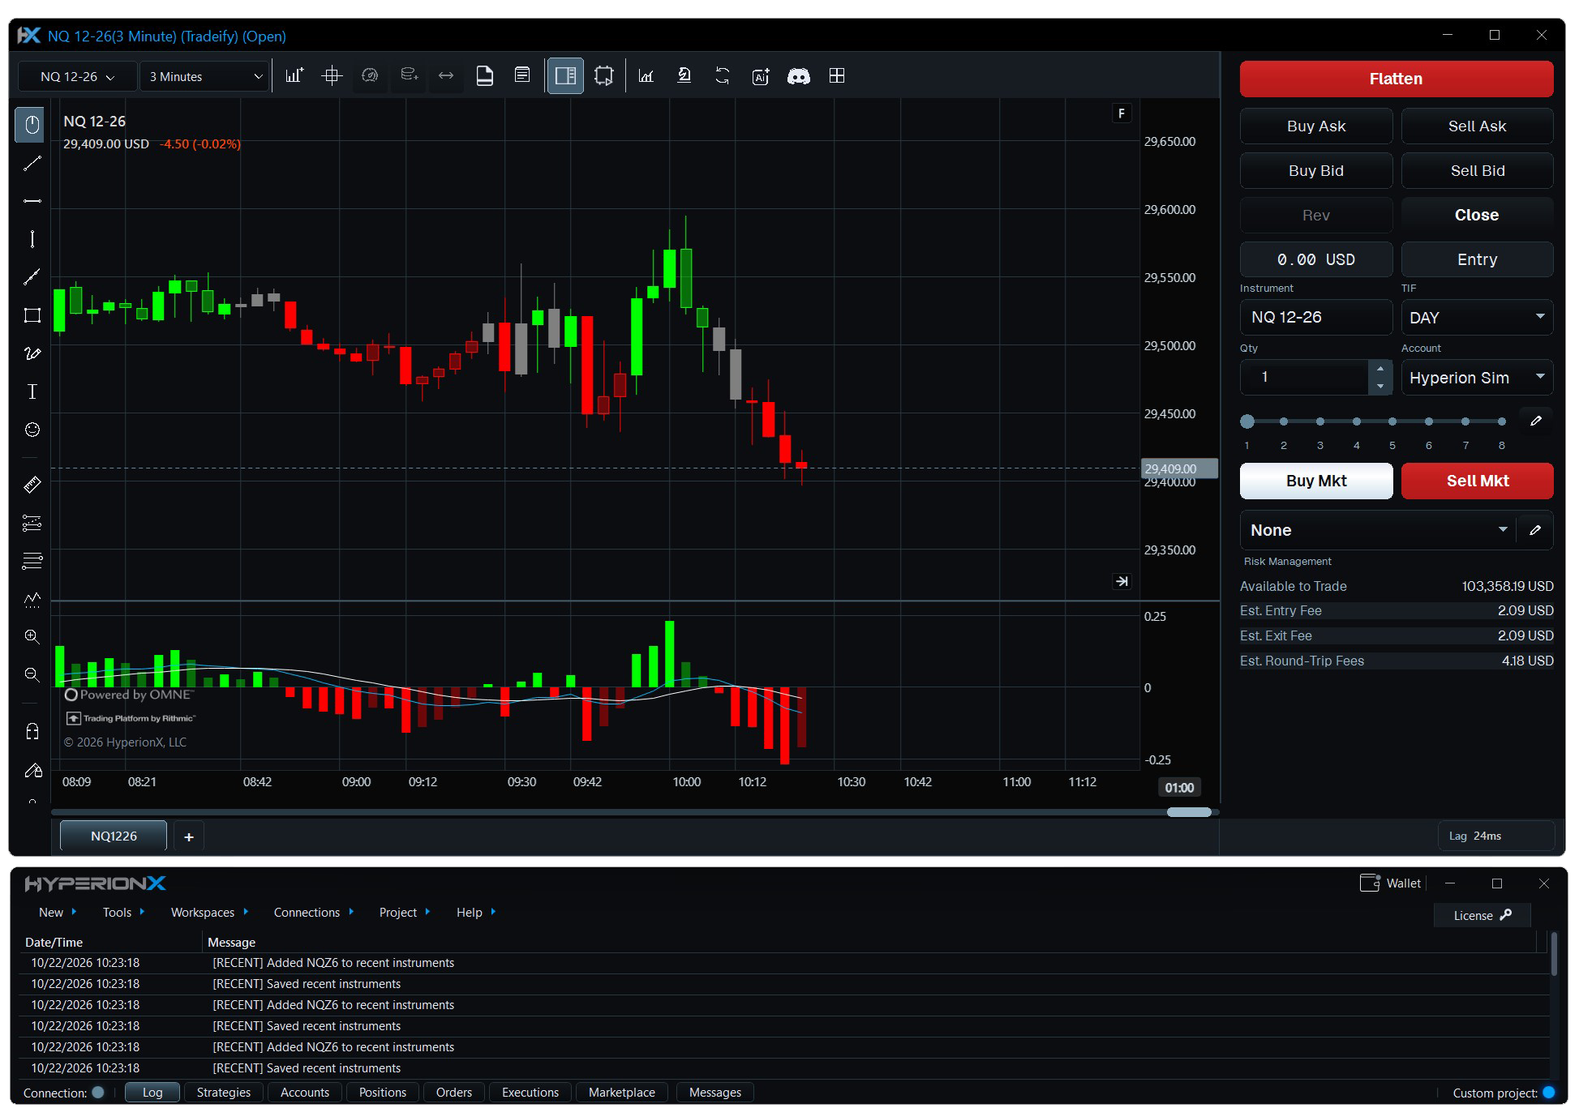Open the NQ 12-26 instrument dropdown
The height and width of the screenshot is (1108, 1579).
(78, 76)
